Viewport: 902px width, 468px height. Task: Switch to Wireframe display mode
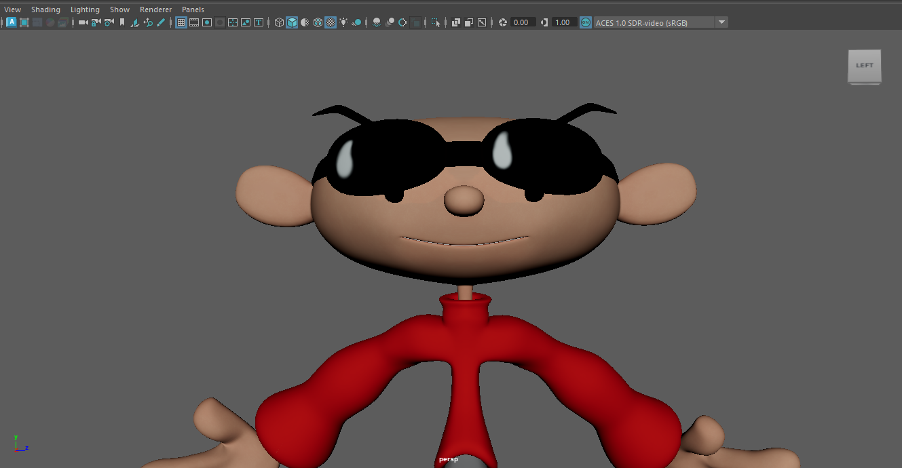coord(279,22)
